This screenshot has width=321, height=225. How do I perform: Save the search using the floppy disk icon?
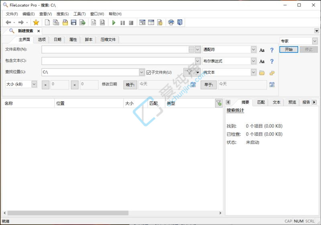[74, 22]
